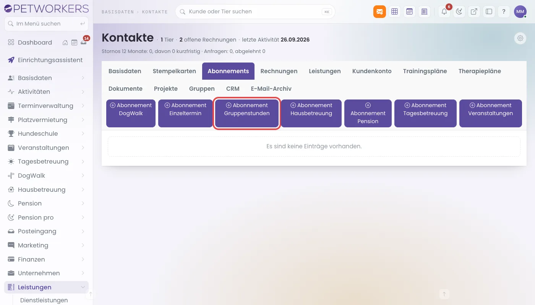Add Abonnement Gruppenstunden

[x=247, y=113]
